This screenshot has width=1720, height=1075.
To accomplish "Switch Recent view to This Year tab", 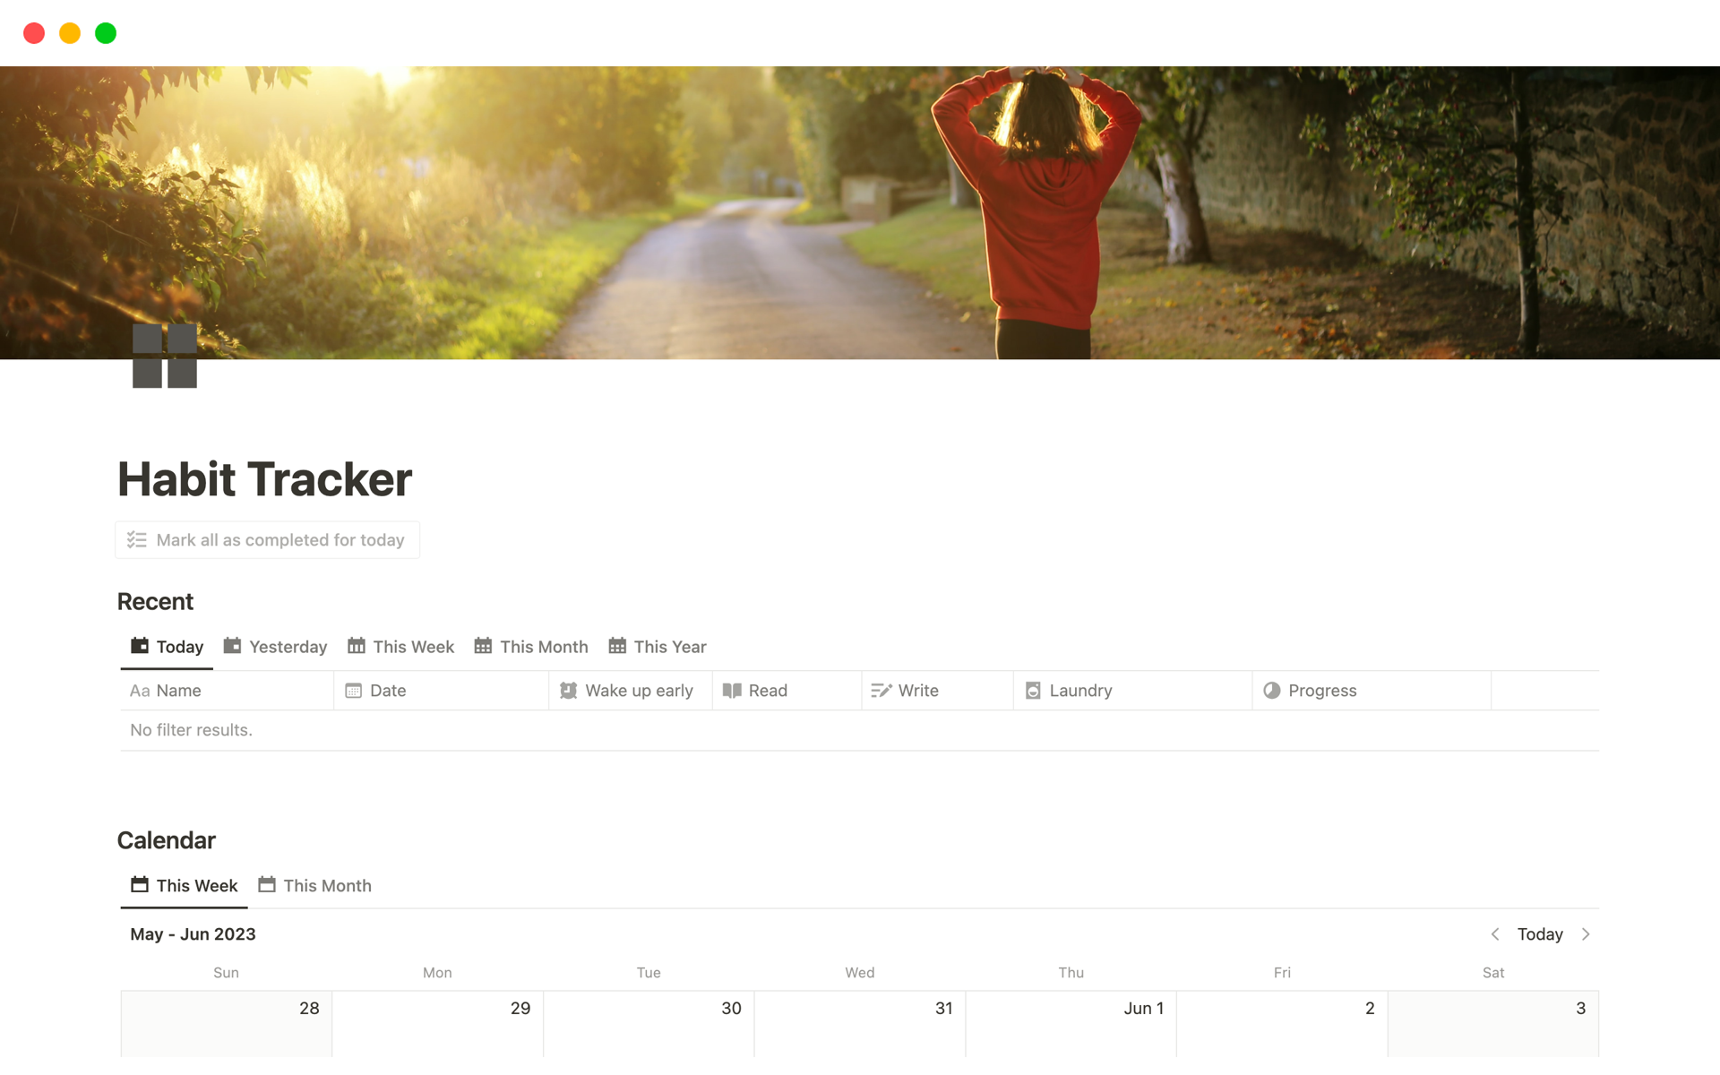I will (658, 647).
